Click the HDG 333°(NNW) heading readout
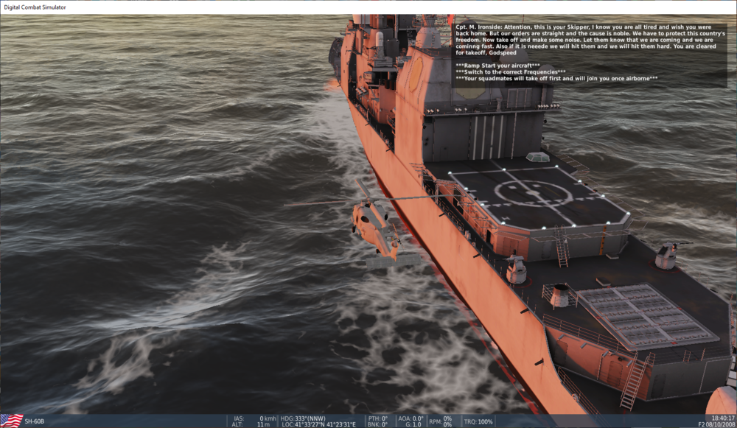 (x=303, y=418)
